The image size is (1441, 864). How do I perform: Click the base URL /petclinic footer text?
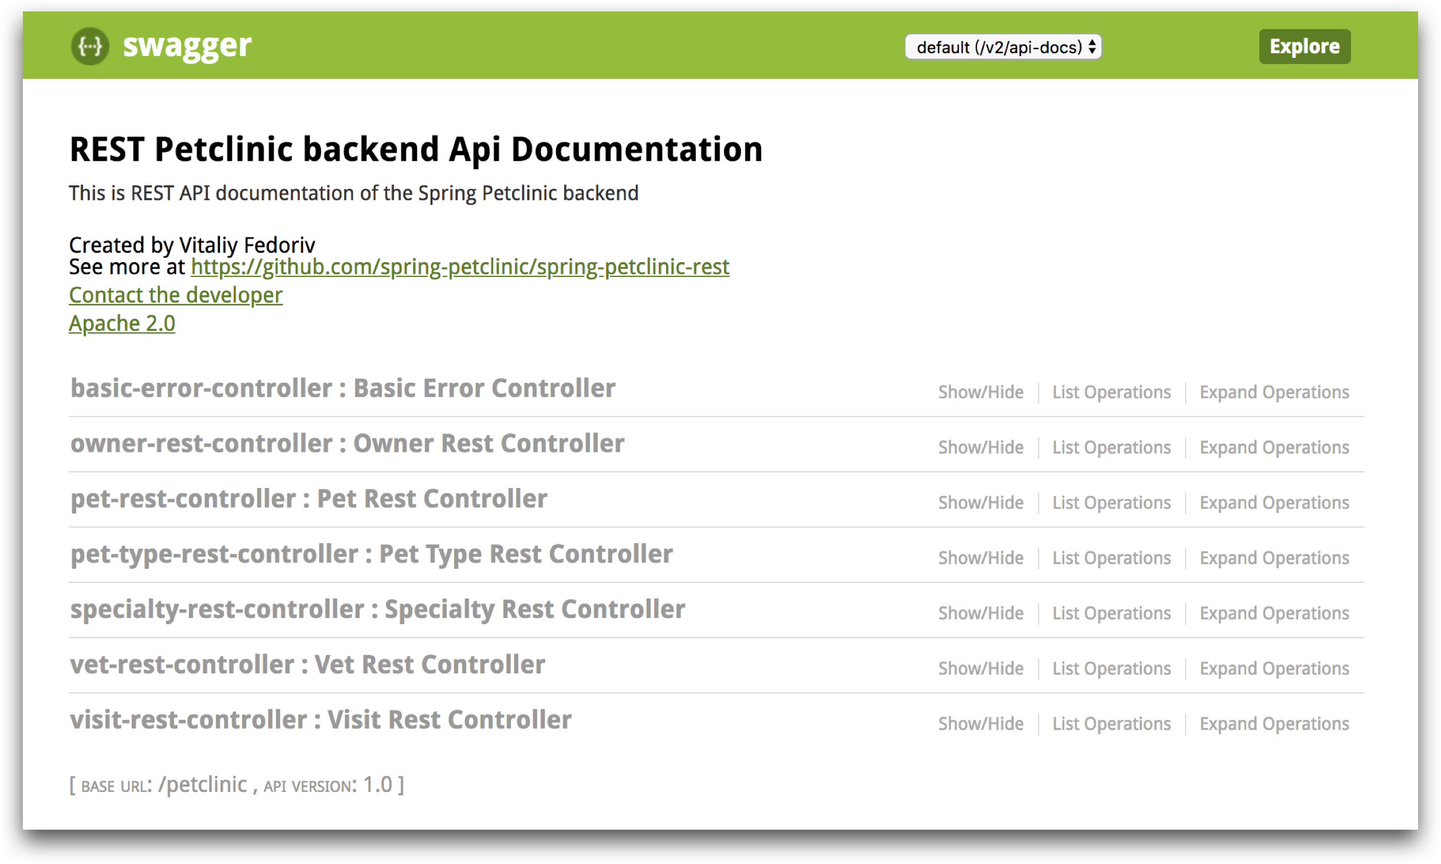pyautogui.click(x=237, y=785)
